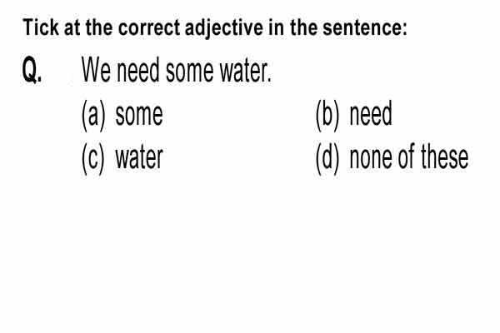The height and width of the screenshot is (333, 500).
Task: Choose the answer 'need' in options
Action: click(x=371, y=114)
